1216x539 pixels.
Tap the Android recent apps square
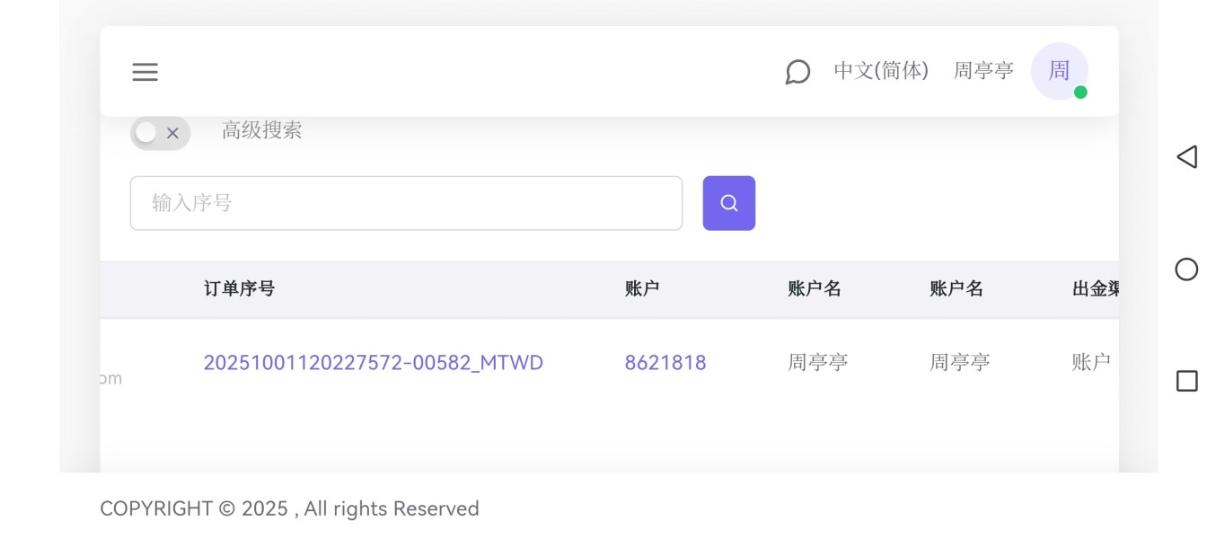click(x=1186, y=381)
